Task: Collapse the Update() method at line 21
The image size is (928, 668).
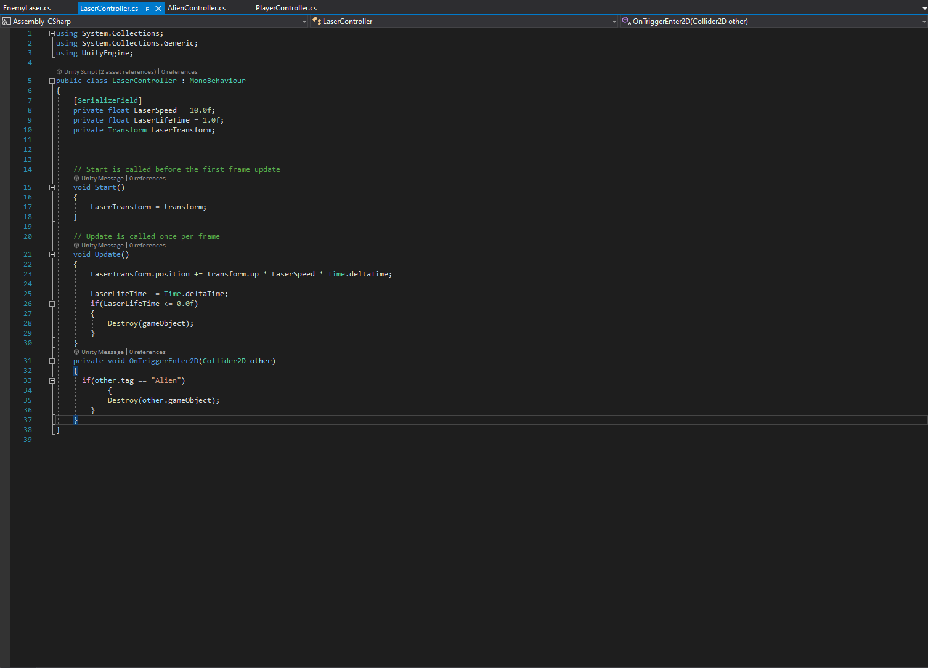Action: [x=52, y=255]
